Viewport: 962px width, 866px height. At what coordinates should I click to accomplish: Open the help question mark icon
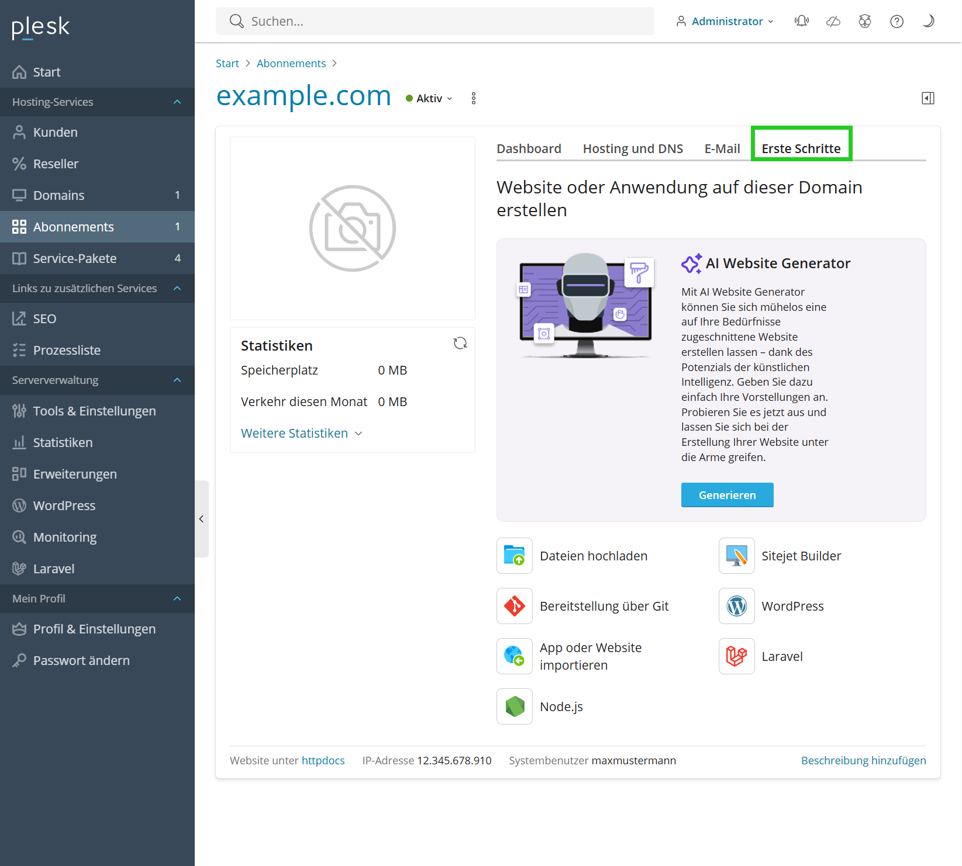coord(897,22)
